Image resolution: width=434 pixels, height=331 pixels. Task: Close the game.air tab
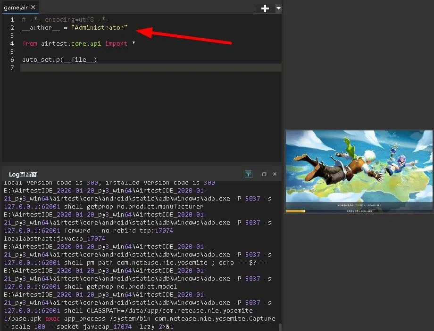[33, 7]
